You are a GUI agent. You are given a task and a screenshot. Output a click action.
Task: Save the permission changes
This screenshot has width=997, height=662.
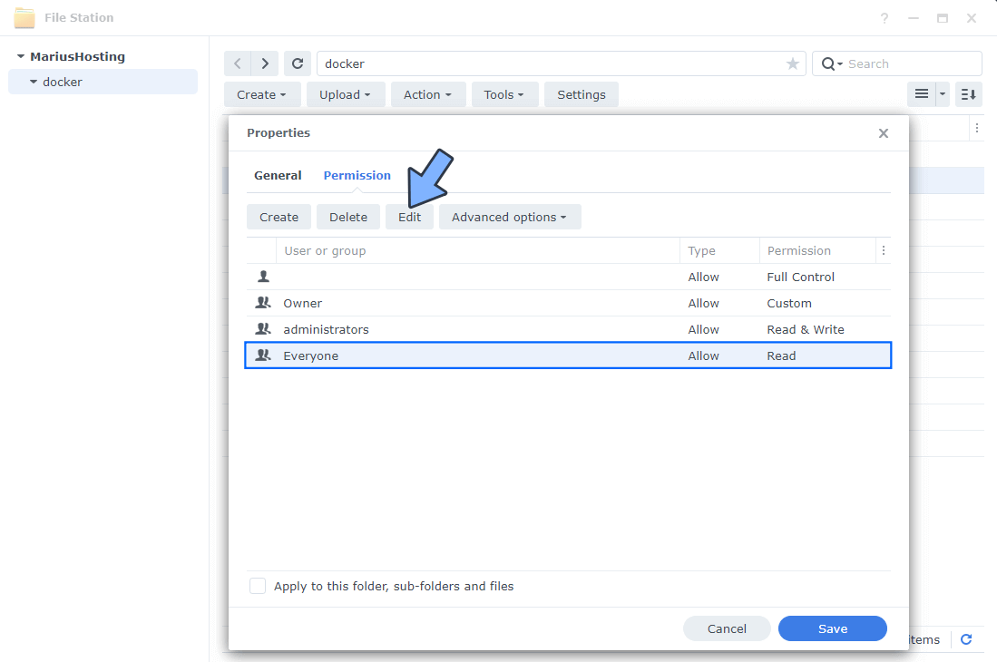coord(832,628)
